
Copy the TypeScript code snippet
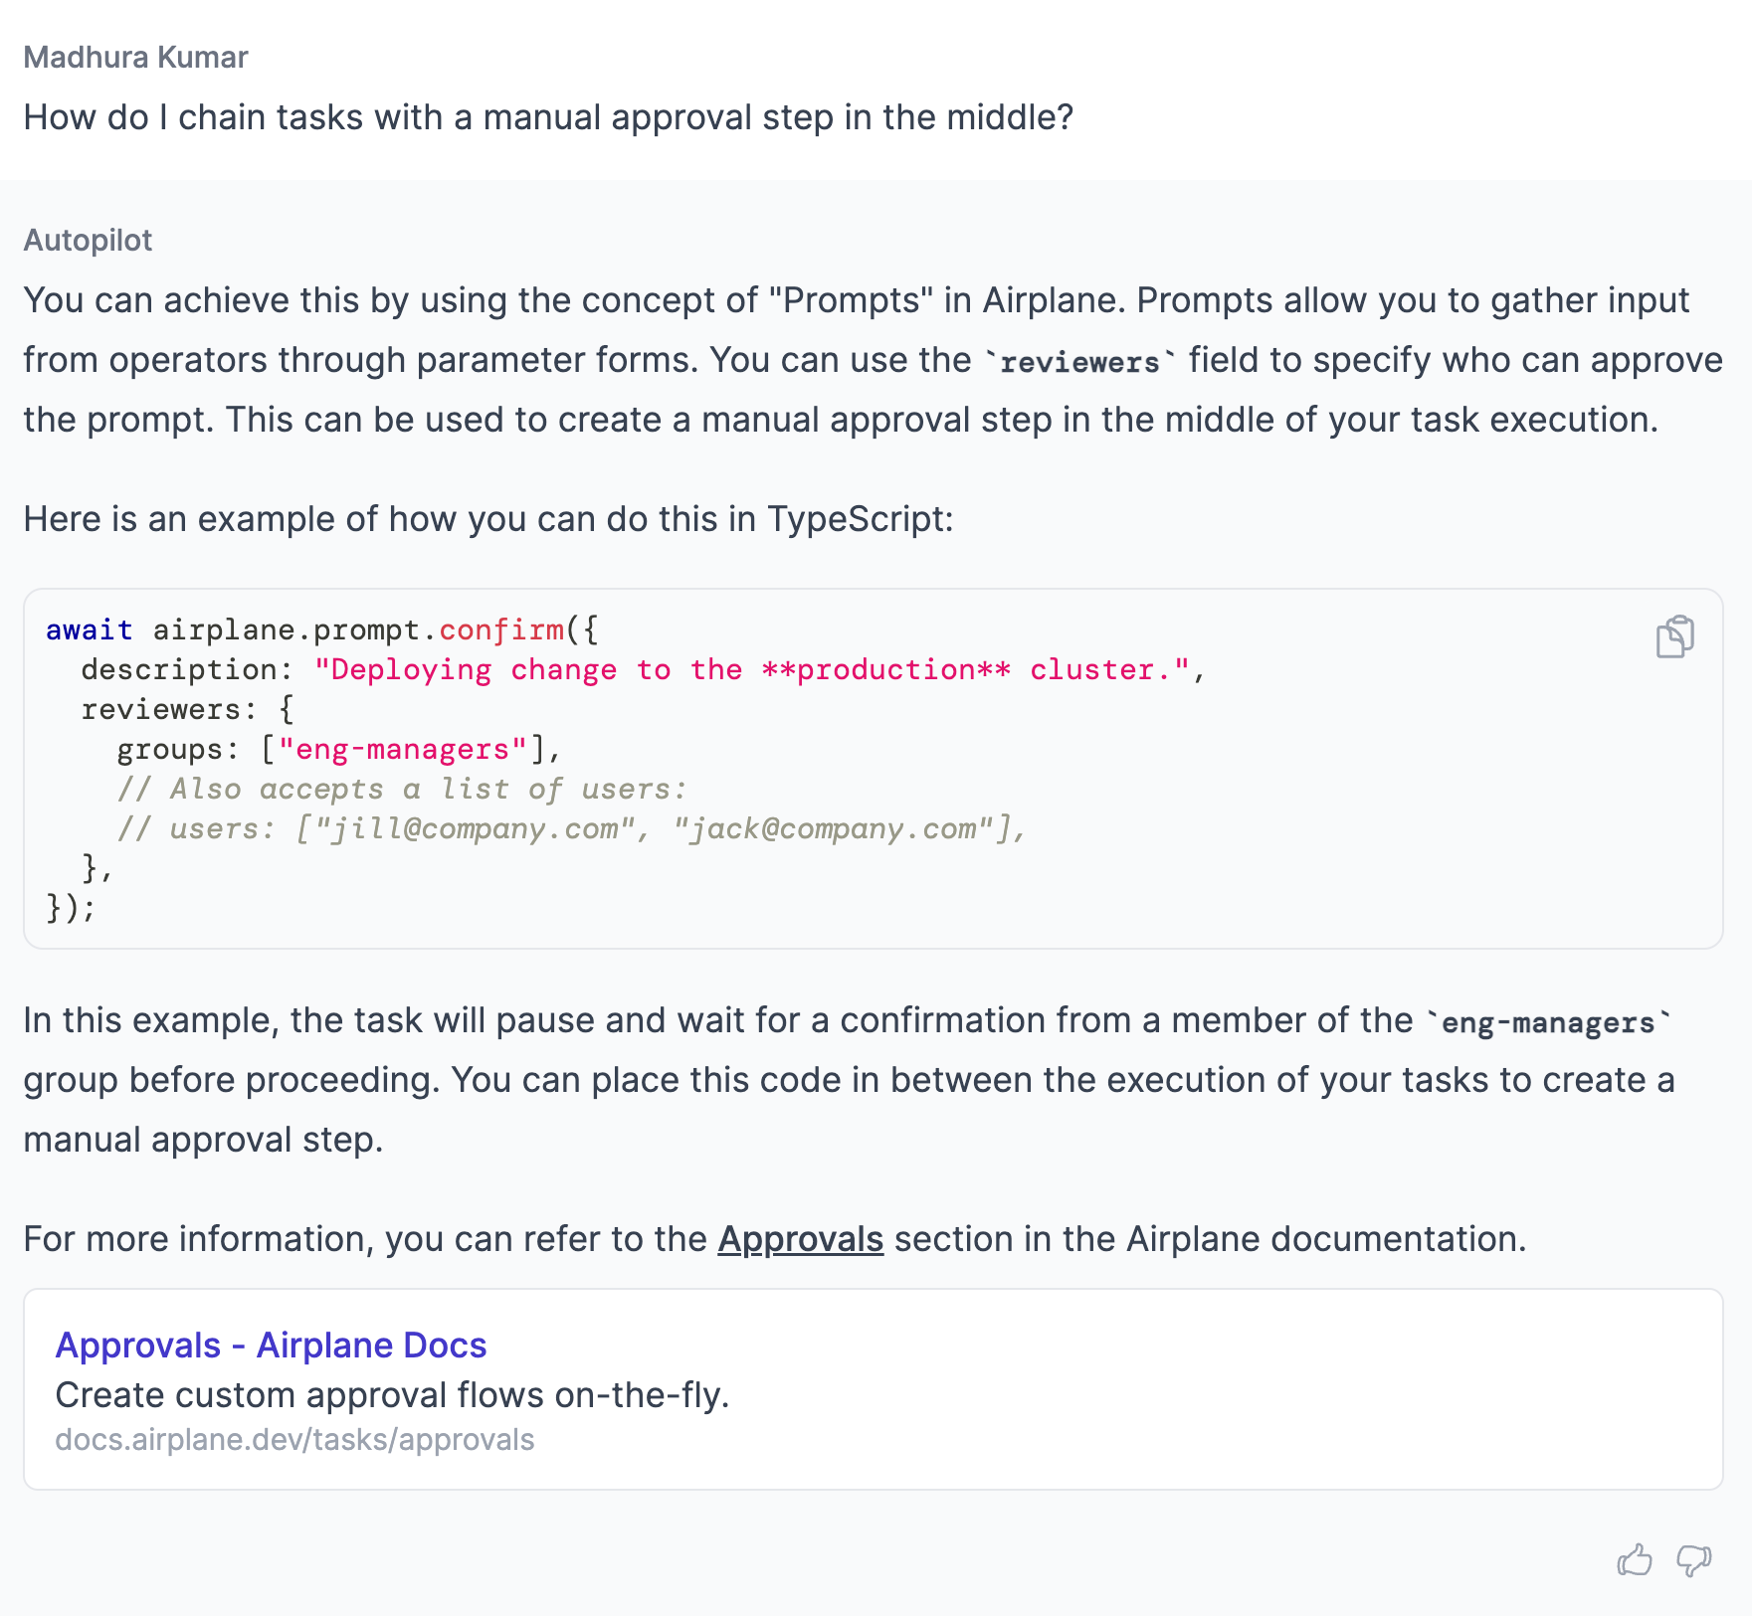pos(1674,636)
